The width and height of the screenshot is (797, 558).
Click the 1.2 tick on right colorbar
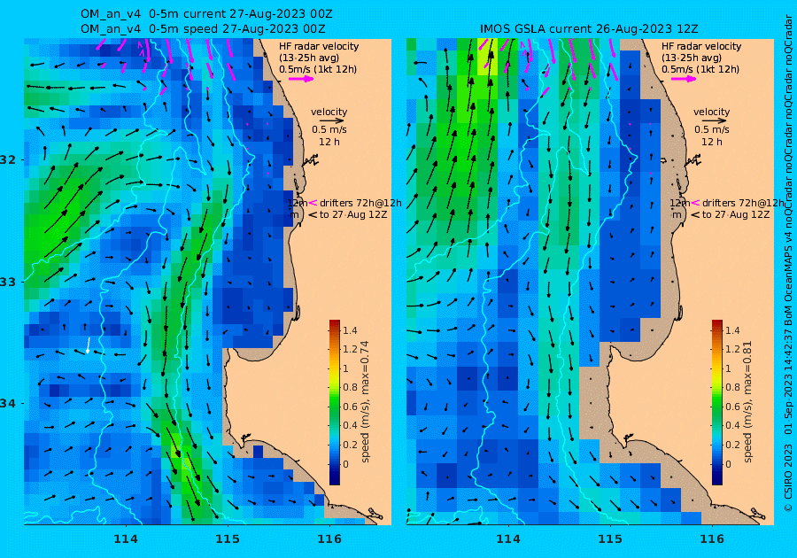coord(732,349)
